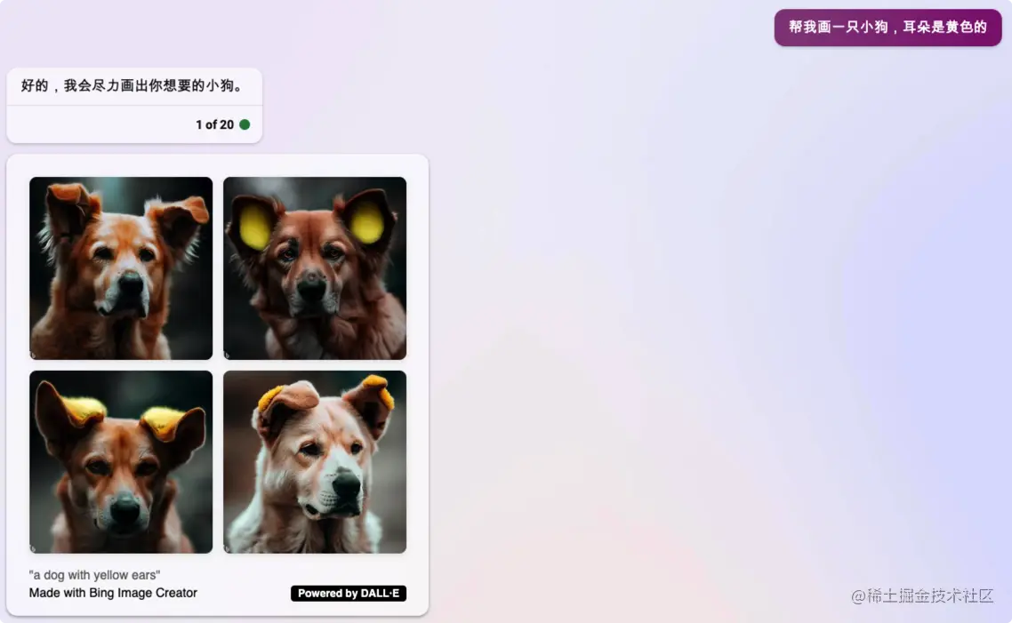Image resolution: width=1012 pixels, height=623 pixels.
Task: Click the reply text 好的，我会尽力画出你想要的小狗
Action: [133, 86]
